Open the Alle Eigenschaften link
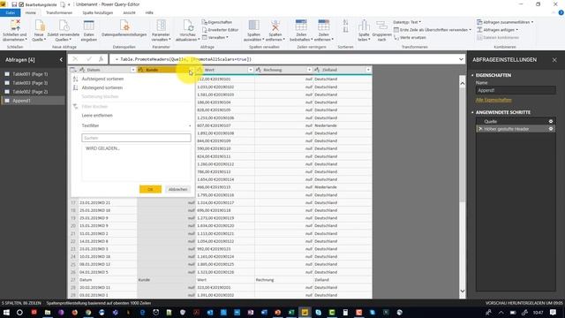Viewport: 565px width, 318px height. pos(493,100)
